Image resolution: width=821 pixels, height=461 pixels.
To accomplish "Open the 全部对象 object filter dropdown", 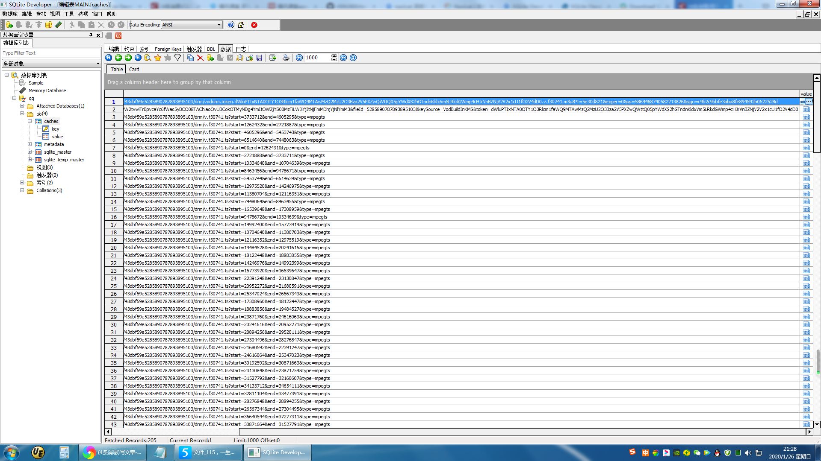I will pyautogui.click(x=98, y=64).
